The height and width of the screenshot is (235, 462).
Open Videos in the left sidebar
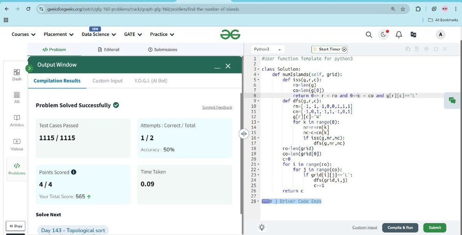17,144
